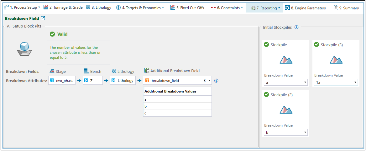Switch to the Tonnage & Grade tab
The width and height of the screenshot is (366, 151).
63,8
